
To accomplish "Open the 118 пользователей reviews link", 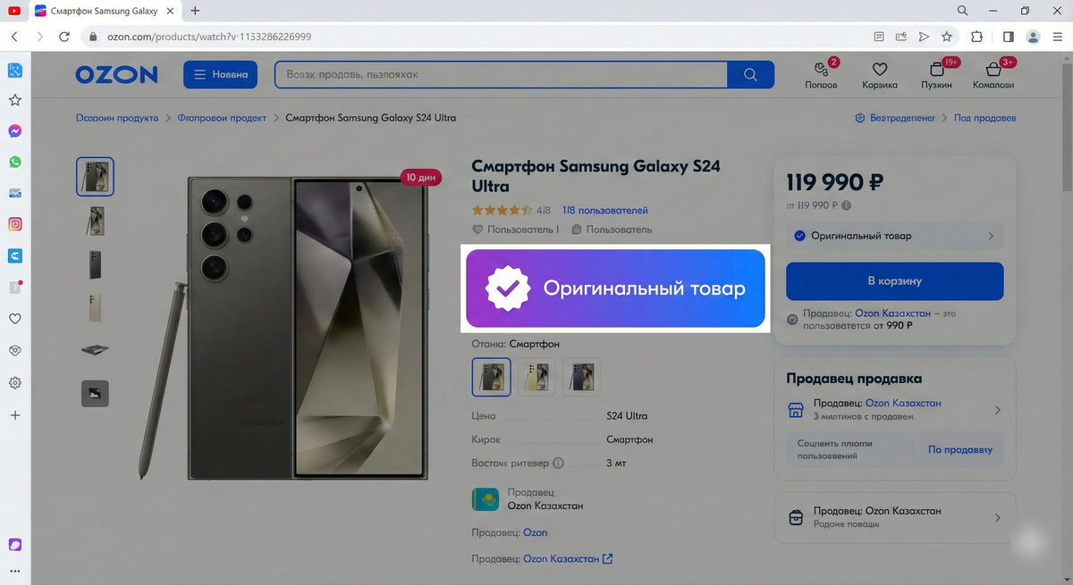I will (604, 211).
